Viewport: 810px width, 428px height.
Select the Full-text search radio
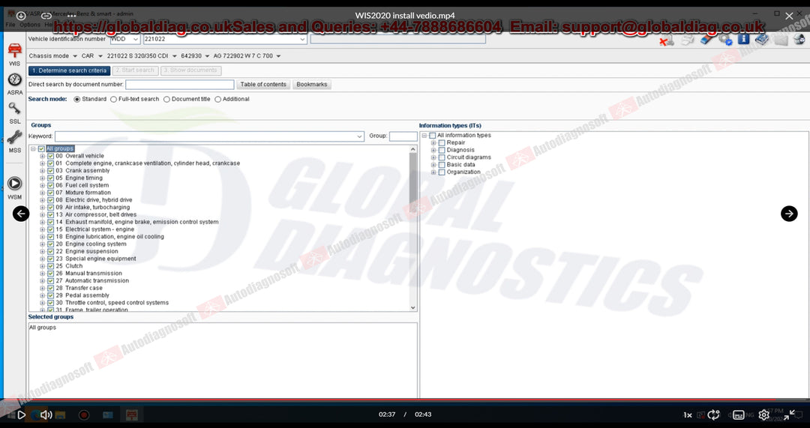point(114,99)
